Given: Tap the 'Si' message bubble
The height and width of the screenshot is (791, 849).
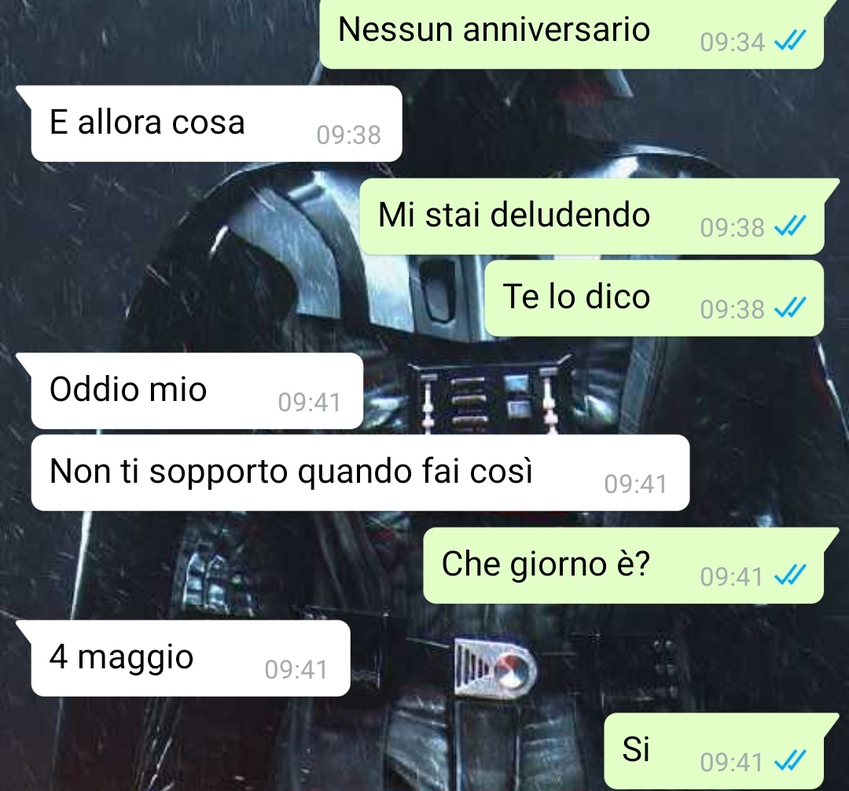Looking at the screenshot, I should click(714, 751).
